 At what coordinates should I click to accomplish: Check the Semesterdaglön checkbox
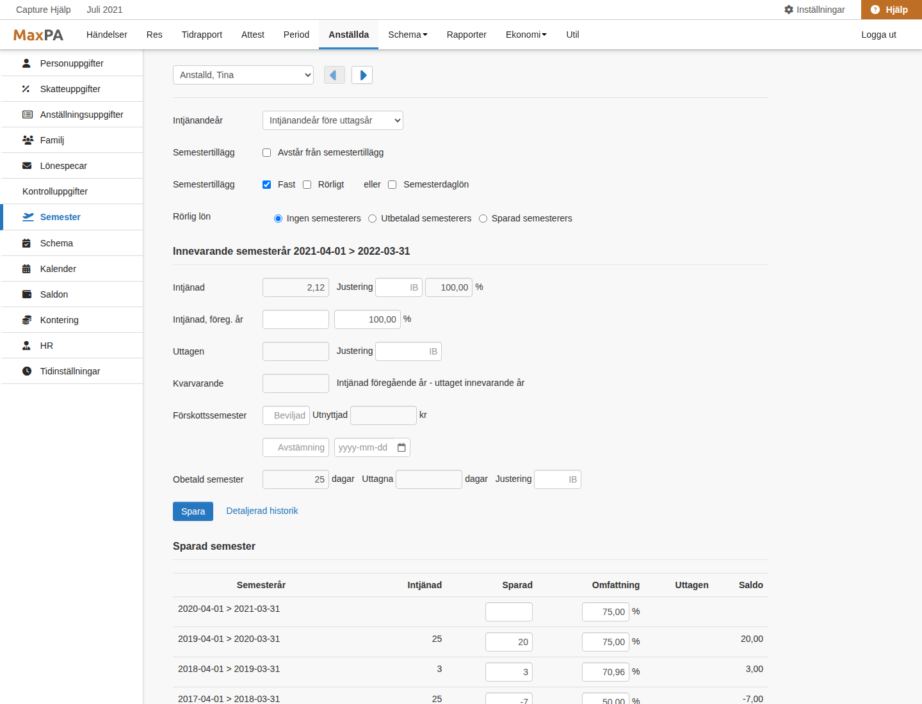392,184
